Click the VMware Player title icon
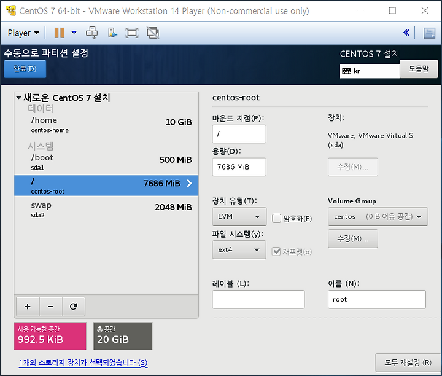This screenshot has height=376, width=442. point(10,10)
